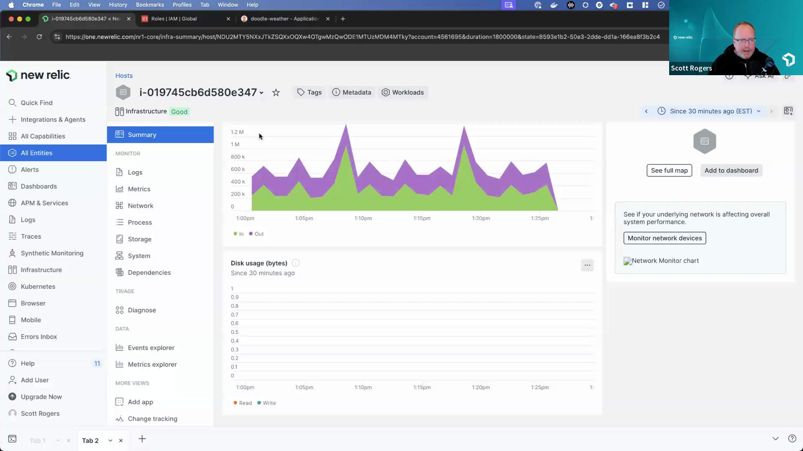Open Dashboards in left nav
The image size is (803, 451).
tap(38, 186)
